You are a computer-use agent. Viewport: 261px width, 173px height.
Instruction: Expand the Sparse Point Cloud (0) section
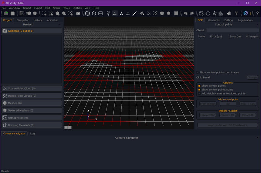[32, 88]
